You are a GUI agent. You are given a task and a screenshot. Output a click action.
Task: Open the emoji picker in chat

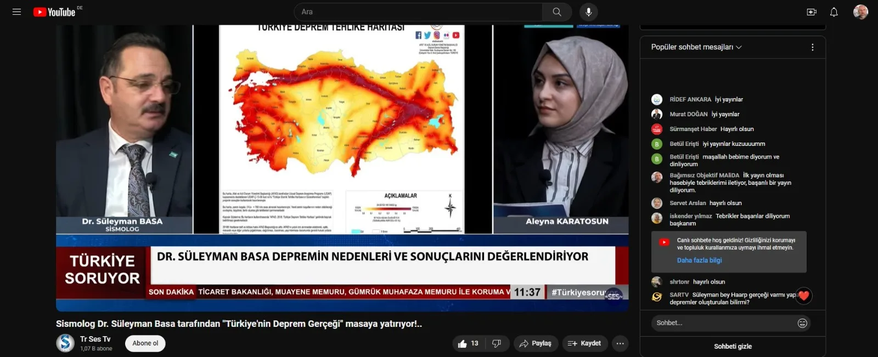coord(802,323)
